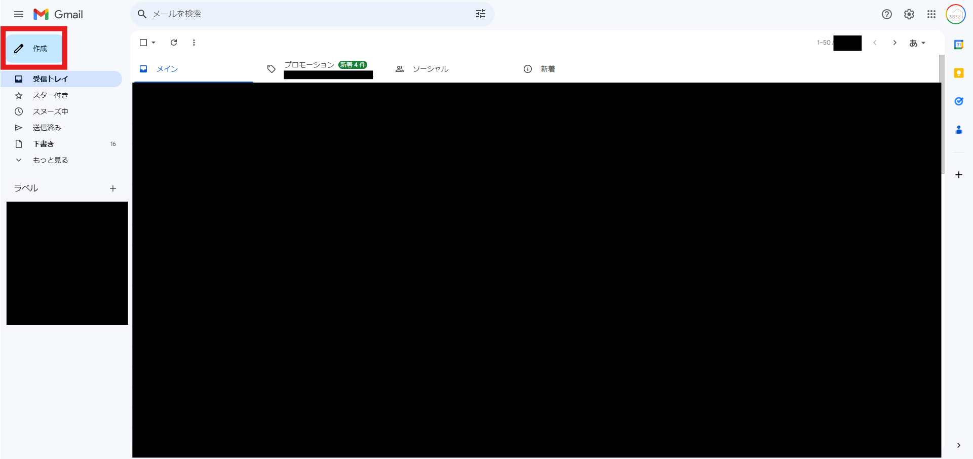Open Google Tasks side panel
This screenshot has width=973, height=459.
click(959, 101)
